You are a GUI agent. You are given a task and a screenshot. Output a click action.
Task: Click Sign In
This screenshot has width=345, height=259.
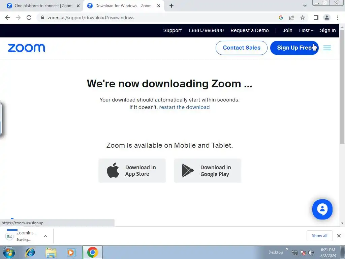point(328,30)
